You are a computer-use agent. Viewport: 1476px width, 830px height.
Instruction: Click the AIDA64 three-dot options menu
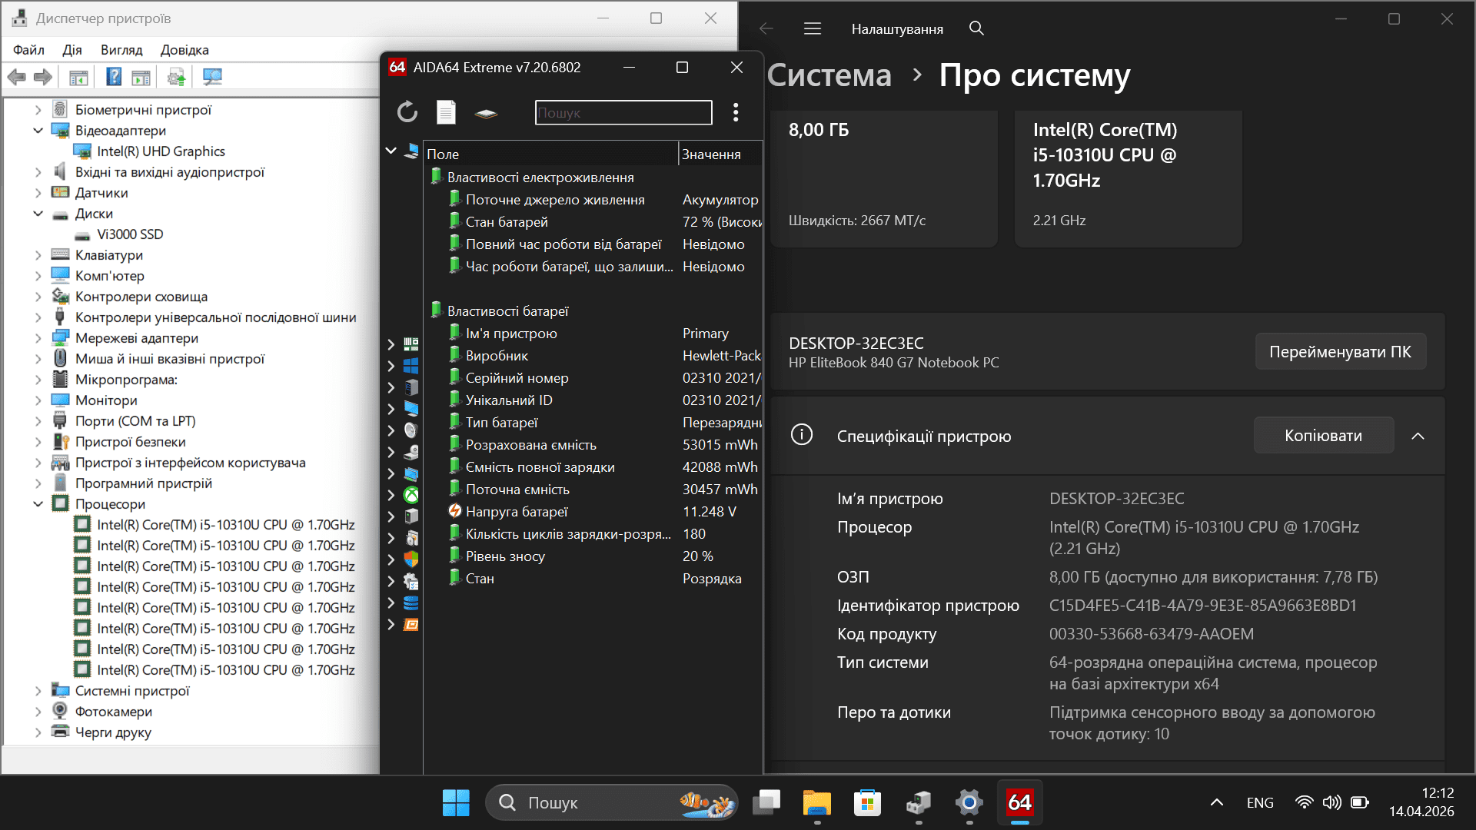pyautogui.click(x=736, y=112)
